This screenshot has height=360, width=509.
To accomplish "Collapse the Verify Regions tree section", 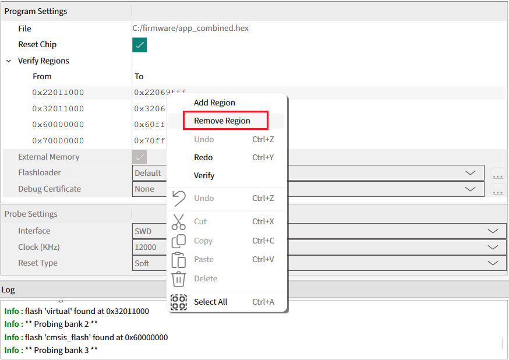I will (x=9, y=61).
